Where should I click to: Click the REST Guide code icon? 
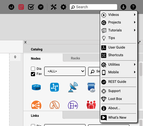coord(104,82)
